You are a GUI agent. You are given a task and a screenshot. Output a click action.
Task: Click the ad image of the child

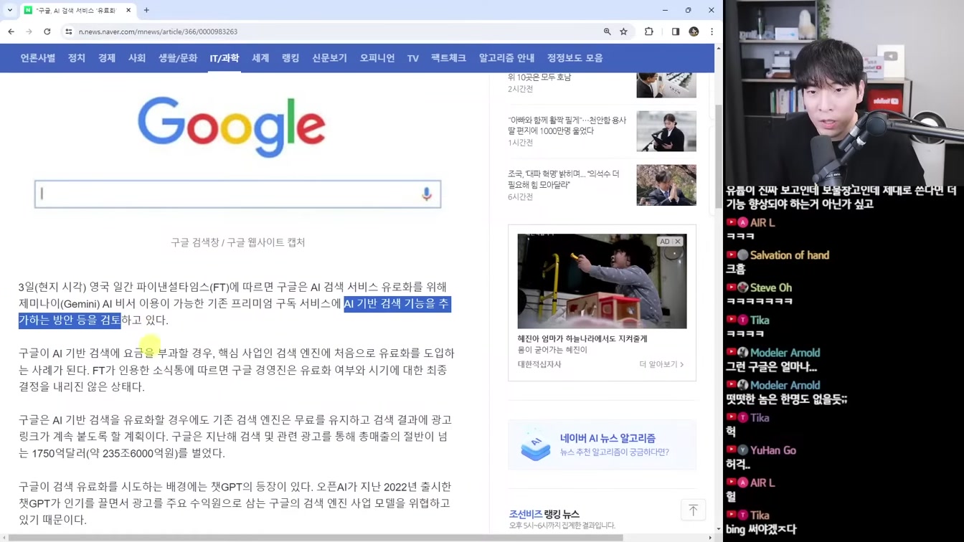[x=602, y=281]
